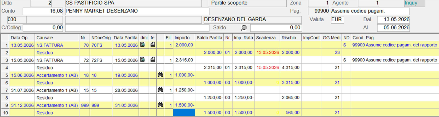Click the red 13.05.2026 scadenza cell

coord(267,52)
